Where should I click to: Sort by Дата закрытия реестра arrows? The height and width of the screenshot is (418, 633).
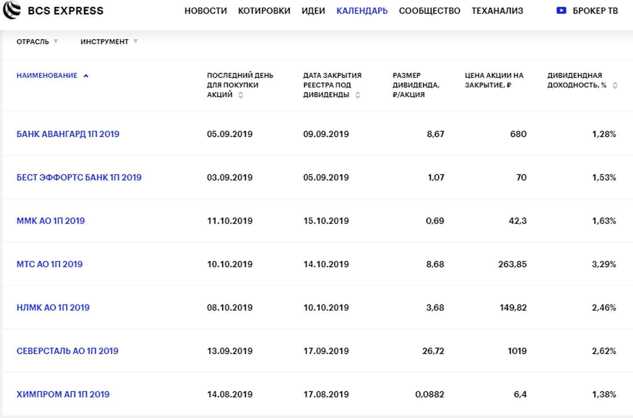pyautogui.click(x=358, y=95)
